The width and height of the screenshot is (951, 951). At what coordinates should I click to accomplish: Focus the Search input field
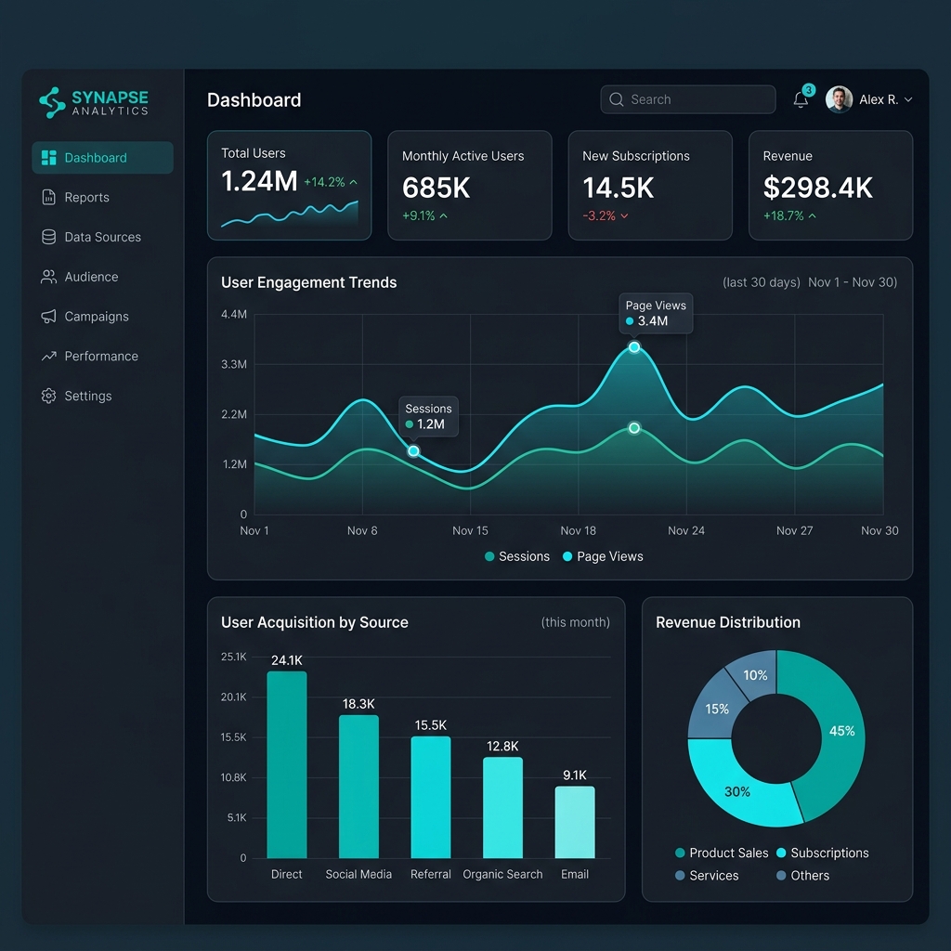688,99
